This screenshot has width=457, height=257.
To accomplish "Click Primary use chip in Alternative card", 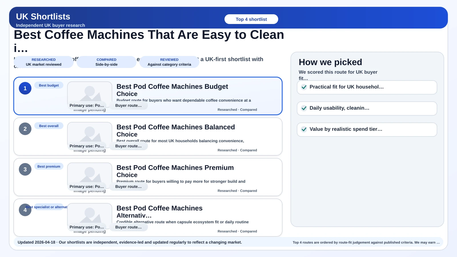I will tap(87, 227).
